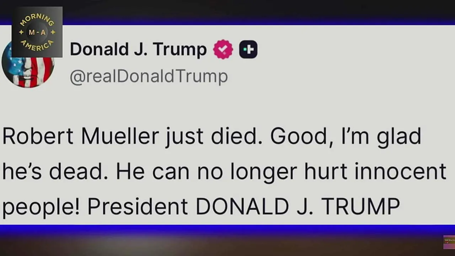Click the name Robert Mueller in the post
Screen dimensions: 455x256
pyautogui.click(x=81, y=136)
